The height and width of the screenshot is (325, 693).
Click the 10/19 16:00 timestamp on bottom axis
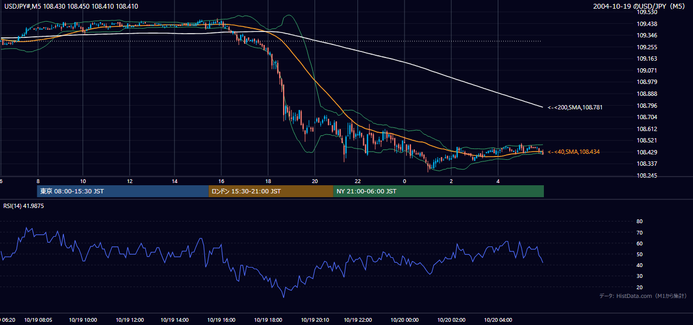pos(221,320)
